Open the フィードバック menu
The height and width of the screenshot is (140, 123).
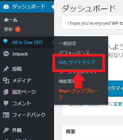click(x=27, y=115)
